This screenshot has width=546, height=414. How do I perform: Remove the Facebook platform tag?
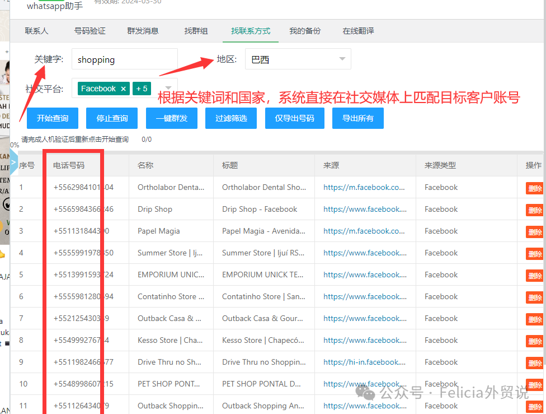coord(123,89)
